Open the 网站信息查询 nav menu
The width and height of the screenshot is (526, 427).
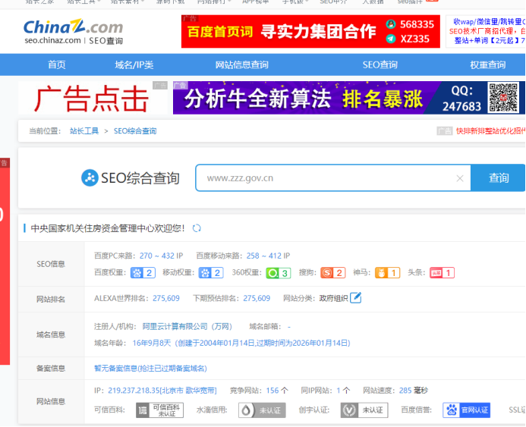point(242,64)
